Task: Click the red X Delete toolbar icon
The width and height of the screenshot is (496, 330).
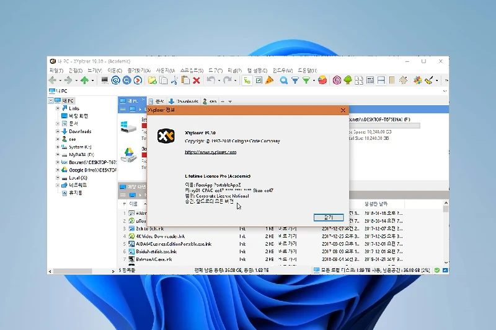Action: pos(197,80)
